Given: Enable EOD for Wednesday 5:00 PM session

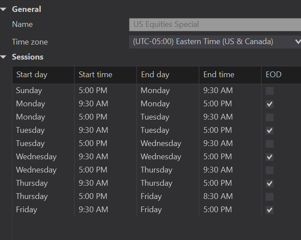Looking at the screenshot, I should click(x=270, y=170).
